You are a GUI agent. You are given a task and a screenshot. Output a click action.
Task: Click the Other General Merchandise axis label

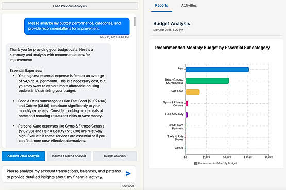click(174, 81)
